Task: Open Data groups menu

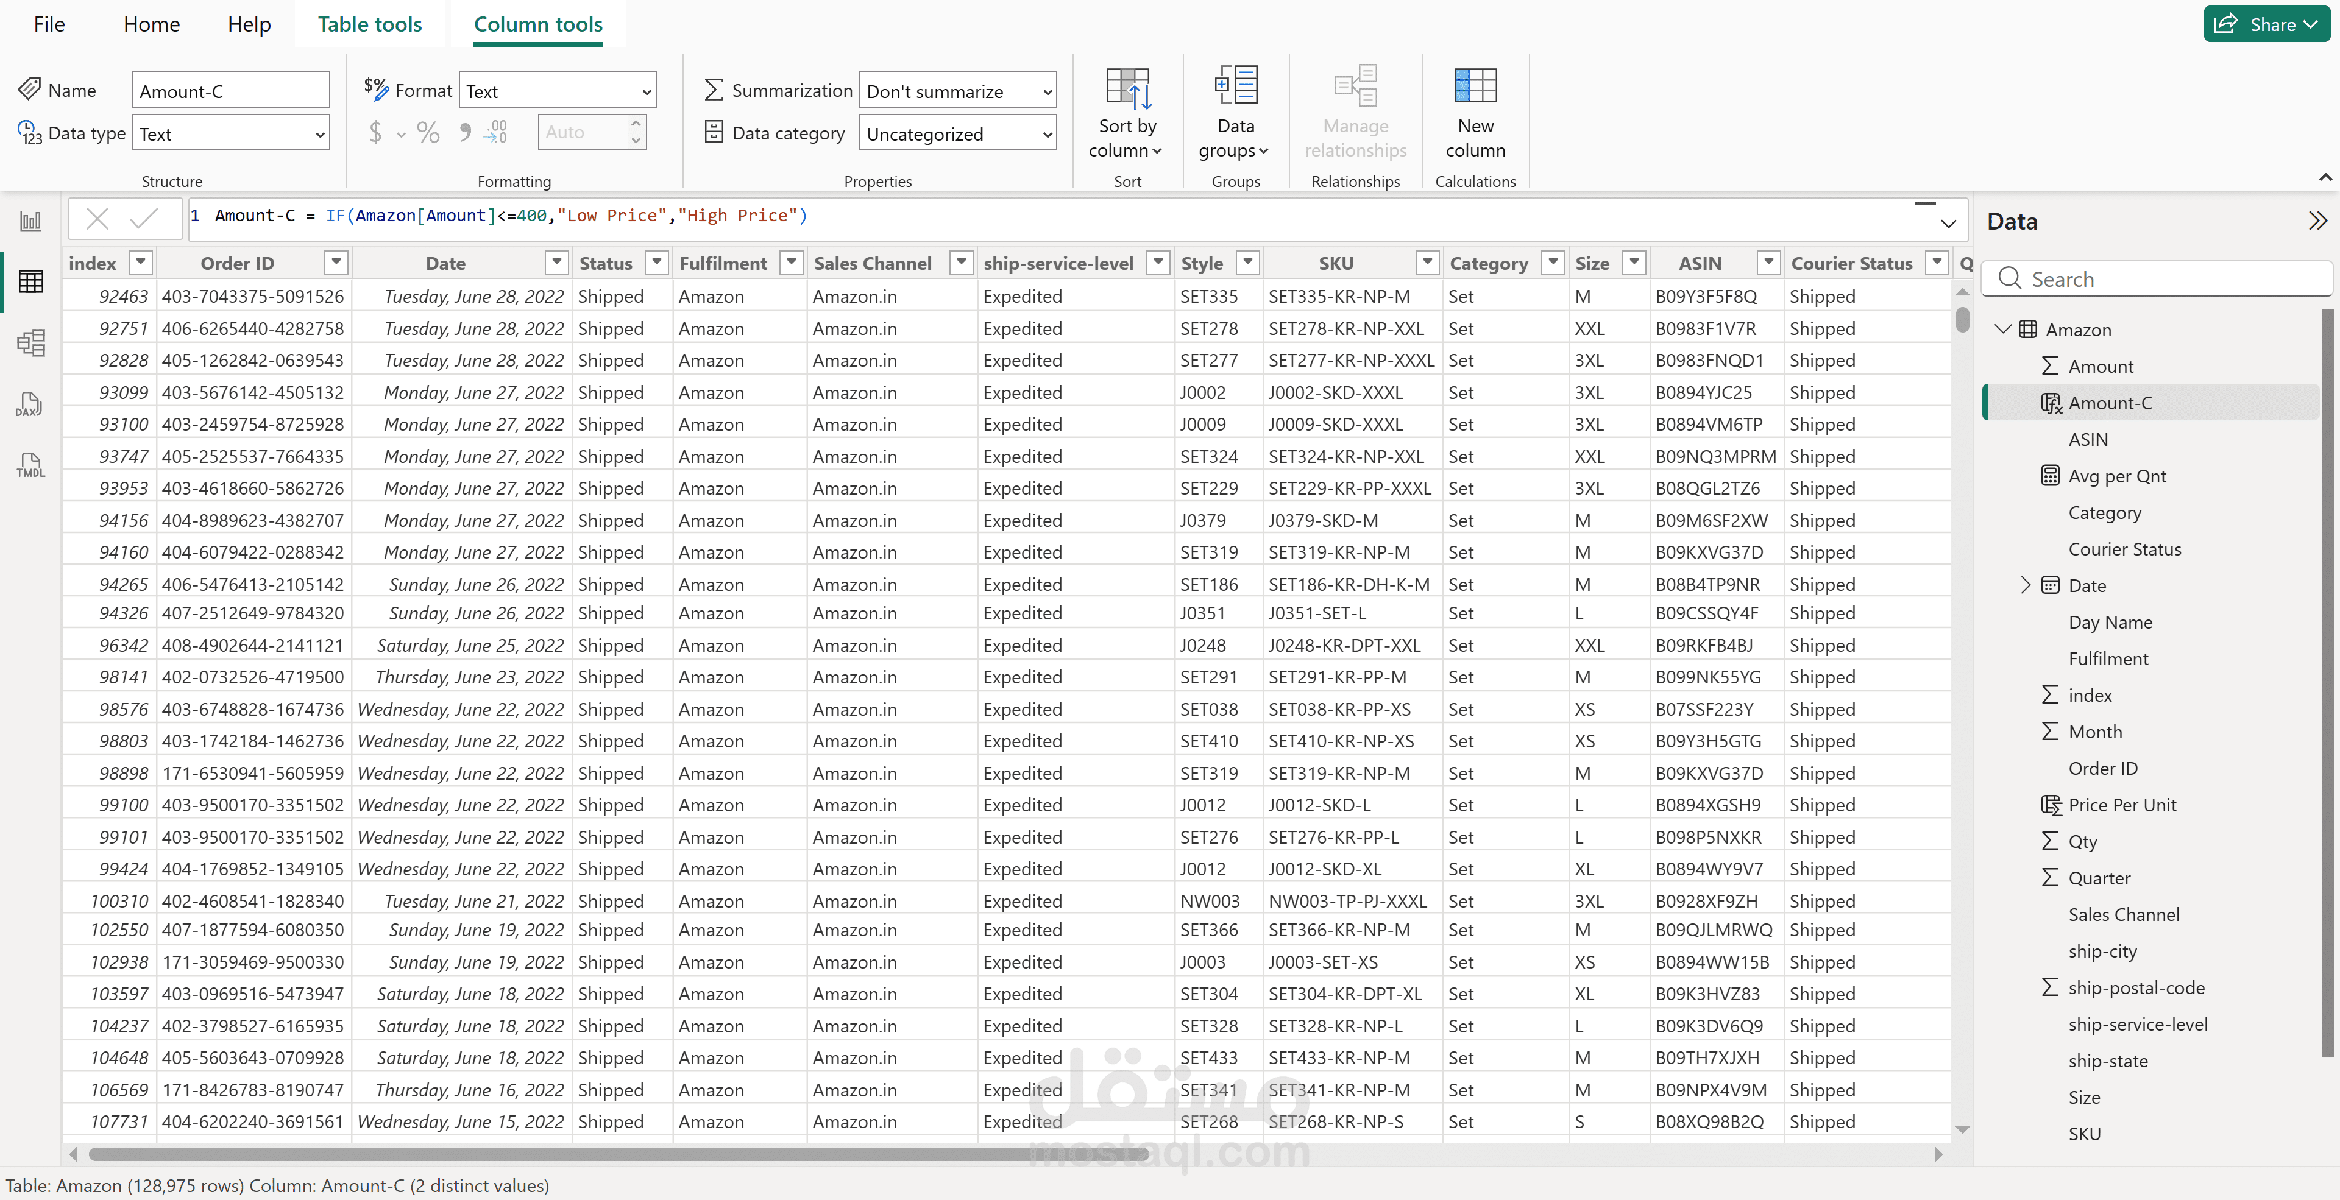Action: click(1235, 113)
